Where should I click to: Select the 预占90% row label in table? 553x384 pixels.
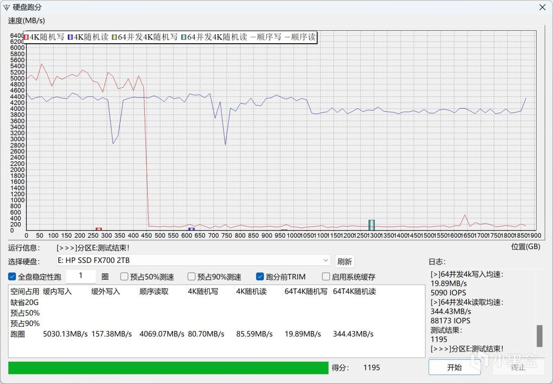click(25, 323)
